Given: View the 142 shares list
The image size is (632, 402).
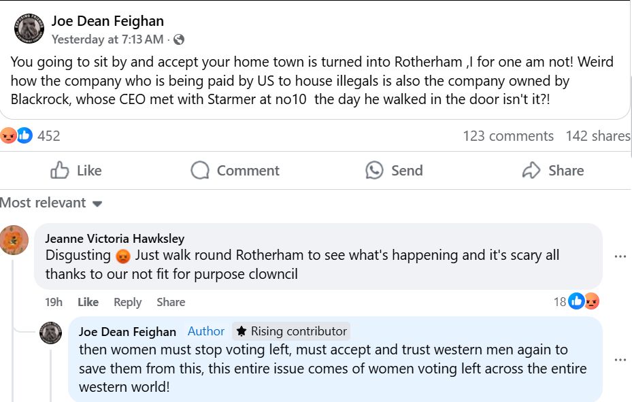Looking at the screenshot, I should [598, 136].
